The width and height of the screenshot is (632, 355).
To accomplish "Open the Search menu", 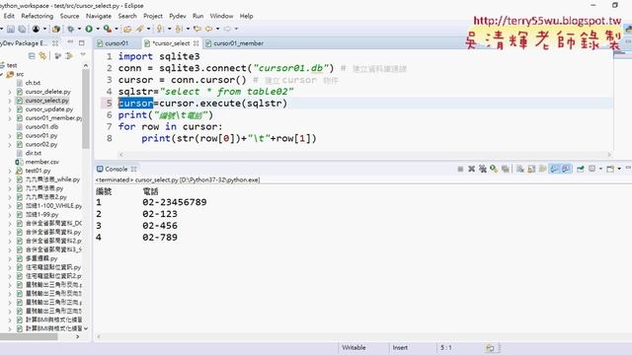I will pyautogui.click(x=127, y=16).
